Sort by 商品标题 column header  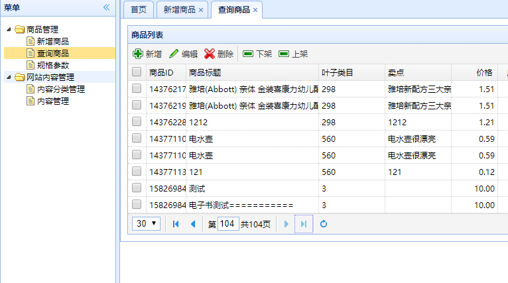[x=253, y=72]
